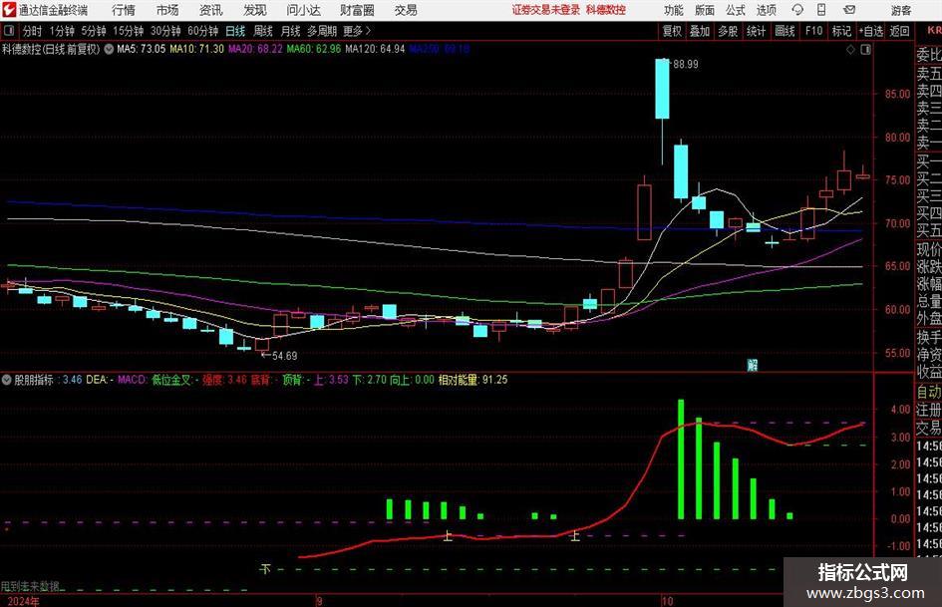Open the mail message icon
Screen dimensions: 942x607
849,10
